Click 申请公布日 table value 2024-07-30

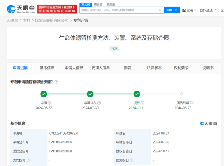coord(161,142)
